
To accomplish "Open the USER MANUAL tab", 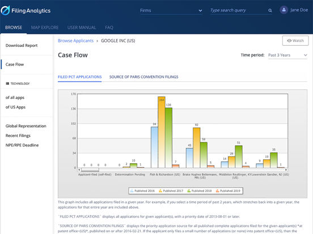I will (82, 28).
